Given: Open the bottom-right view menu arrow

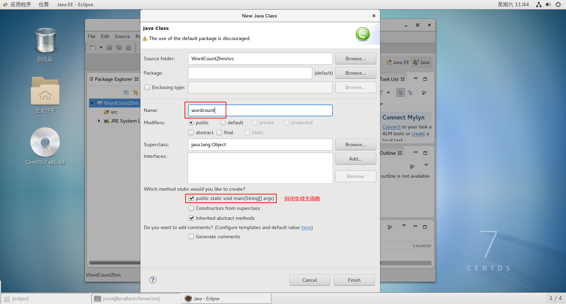Looking at the screenshot, I should pyautogui.click(x=404, y=226).
